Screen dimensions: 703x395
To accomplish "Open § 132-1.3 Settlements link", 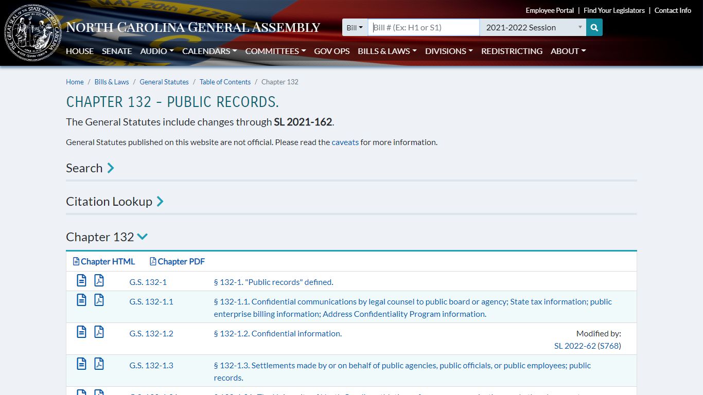I will point(402,371).
